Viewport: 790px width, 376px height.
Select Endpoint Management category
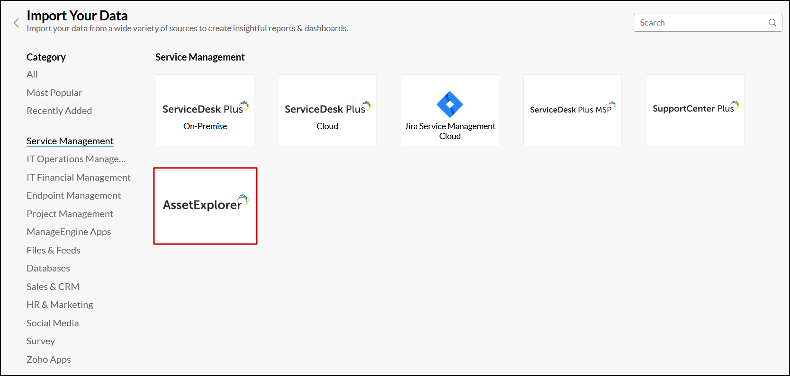(x=74, y=195)
